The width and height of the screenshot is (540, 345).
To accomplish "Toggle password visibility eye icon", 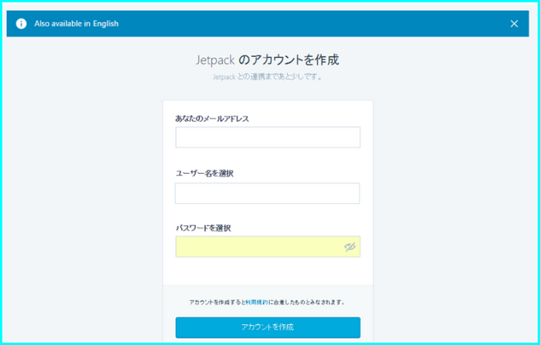I will click(349, 247).
